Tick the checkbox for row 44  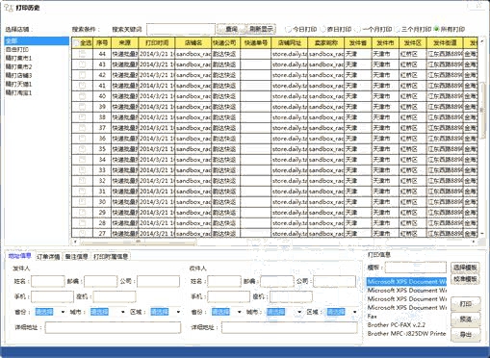point(82,54)
